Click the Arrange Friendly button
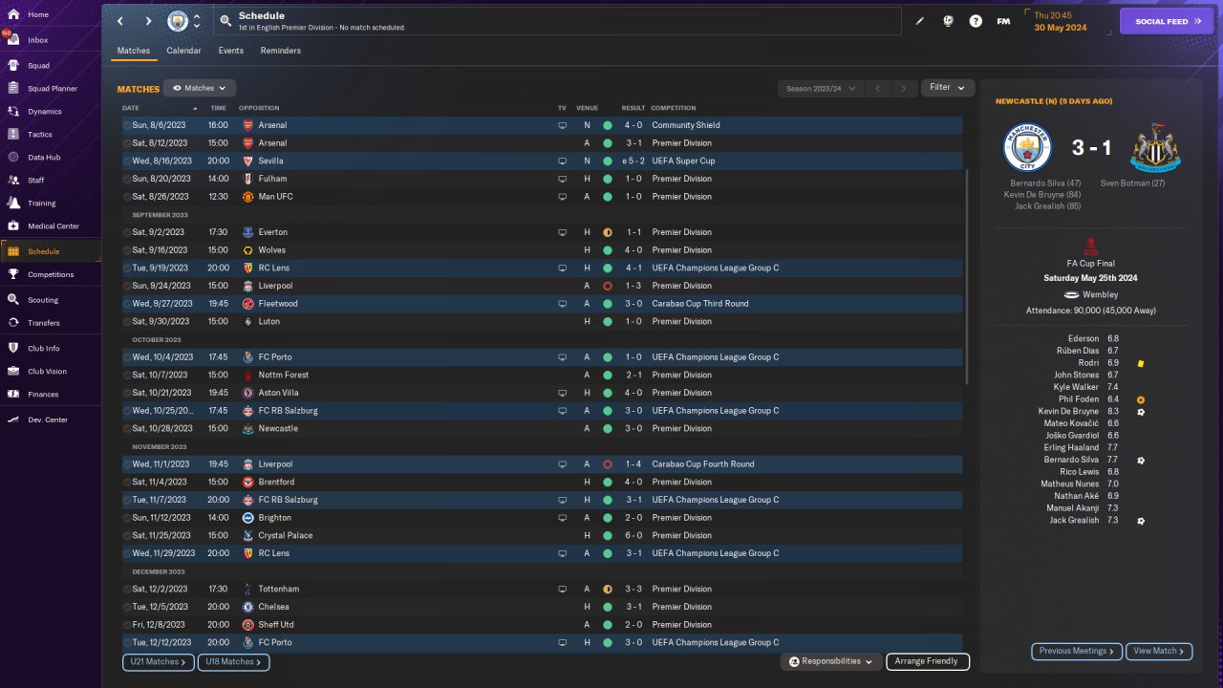The width and height of the screenshot is (1223, 688). [928, 661]
